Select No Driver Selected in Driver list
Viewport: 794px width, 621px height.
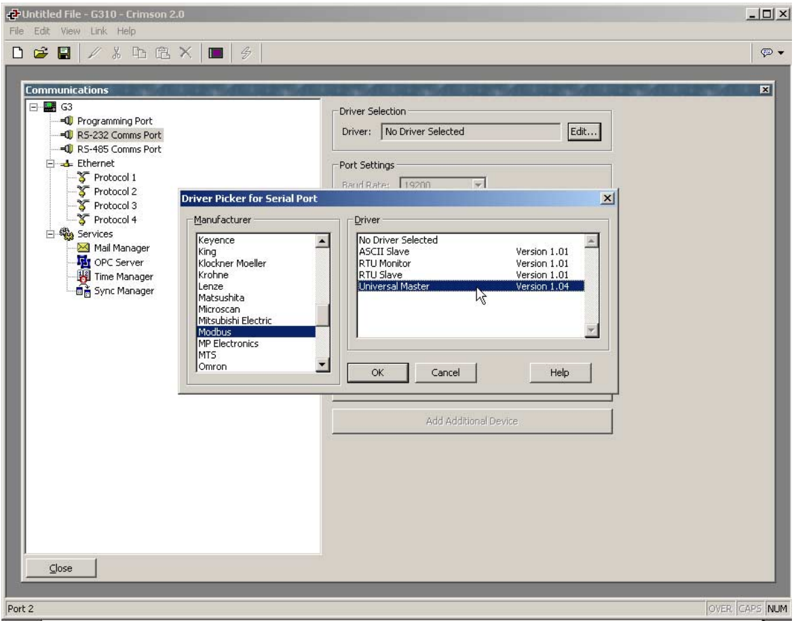point(470,240)
